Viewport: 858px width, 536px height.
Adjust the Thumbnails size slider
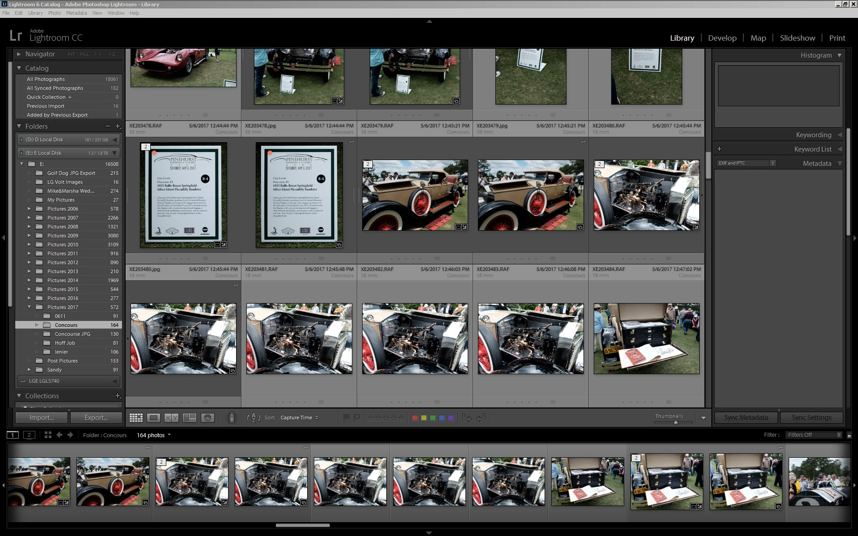pos(676,422)
